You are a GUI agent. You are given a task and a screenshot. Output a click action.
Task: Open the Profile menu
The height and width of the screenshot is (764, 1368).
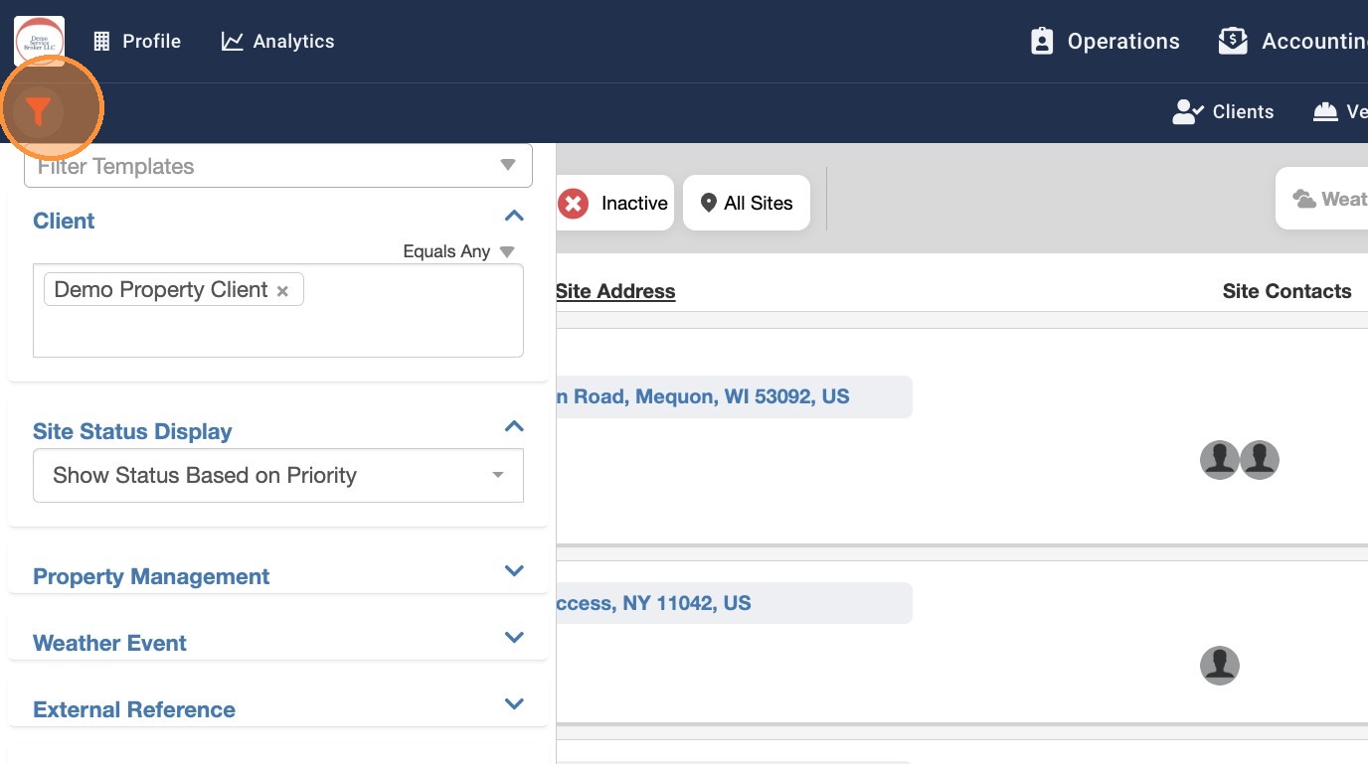[x=137, y=41]
